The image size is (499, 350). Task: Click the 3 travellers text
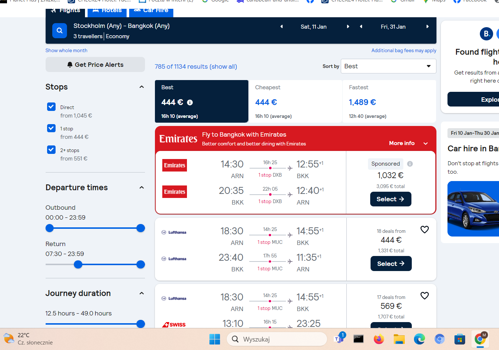click(88, 36)
